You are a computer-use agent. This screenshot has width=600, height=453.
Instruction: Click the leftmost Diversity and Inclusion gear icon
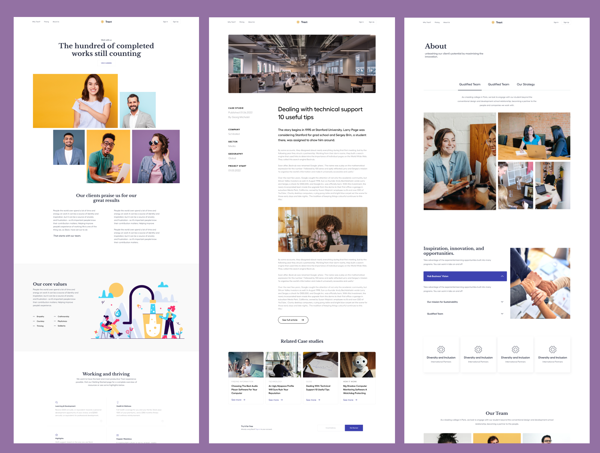(441, 349)
